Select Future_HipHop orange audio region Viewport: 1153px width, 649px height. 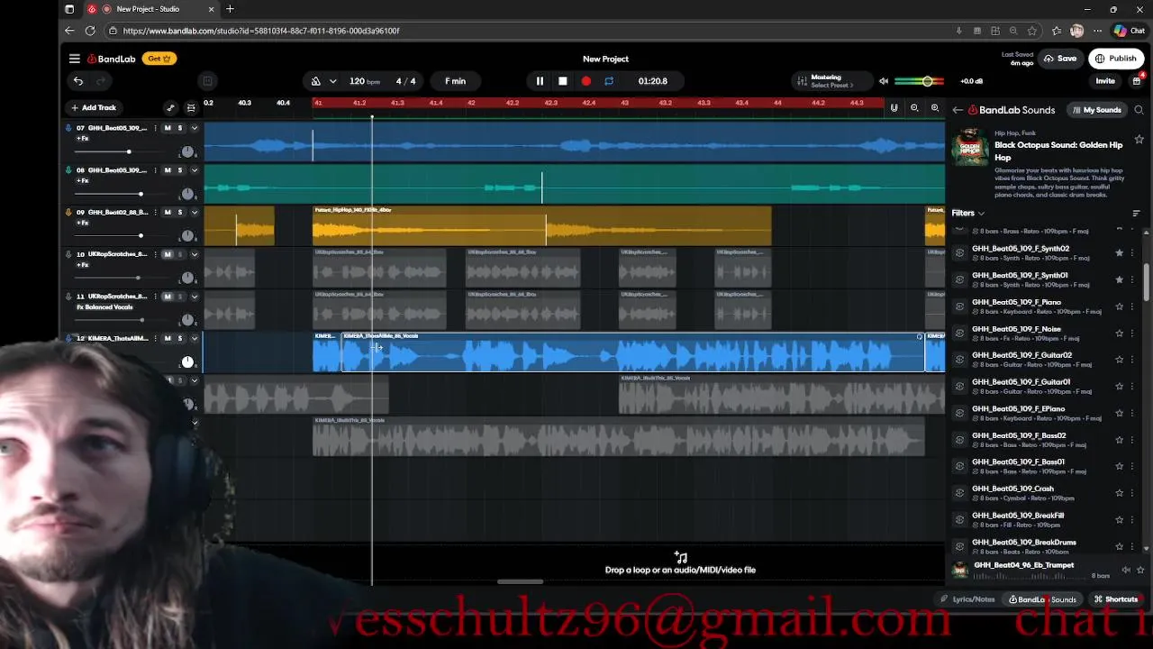(541, 227)
